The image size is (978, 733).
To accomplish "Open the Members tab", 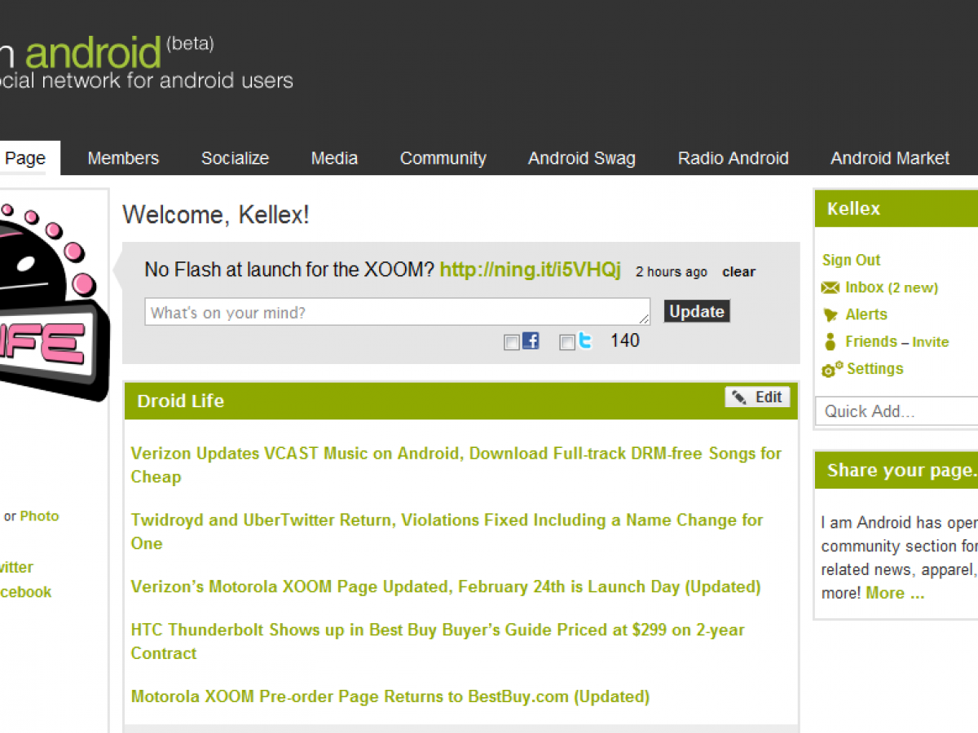I will coord(123,158).
